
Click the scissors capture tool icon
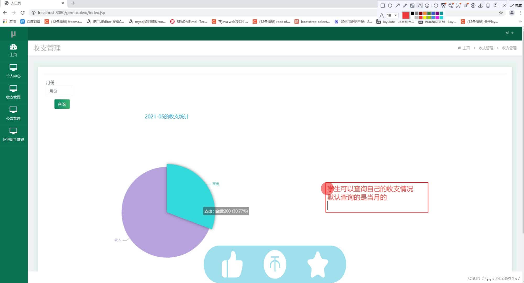tap(443, 6)
